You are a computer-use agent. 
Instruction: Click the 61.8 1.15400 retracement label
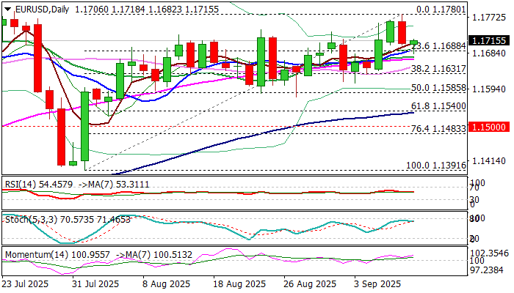[x=438, y=106]
